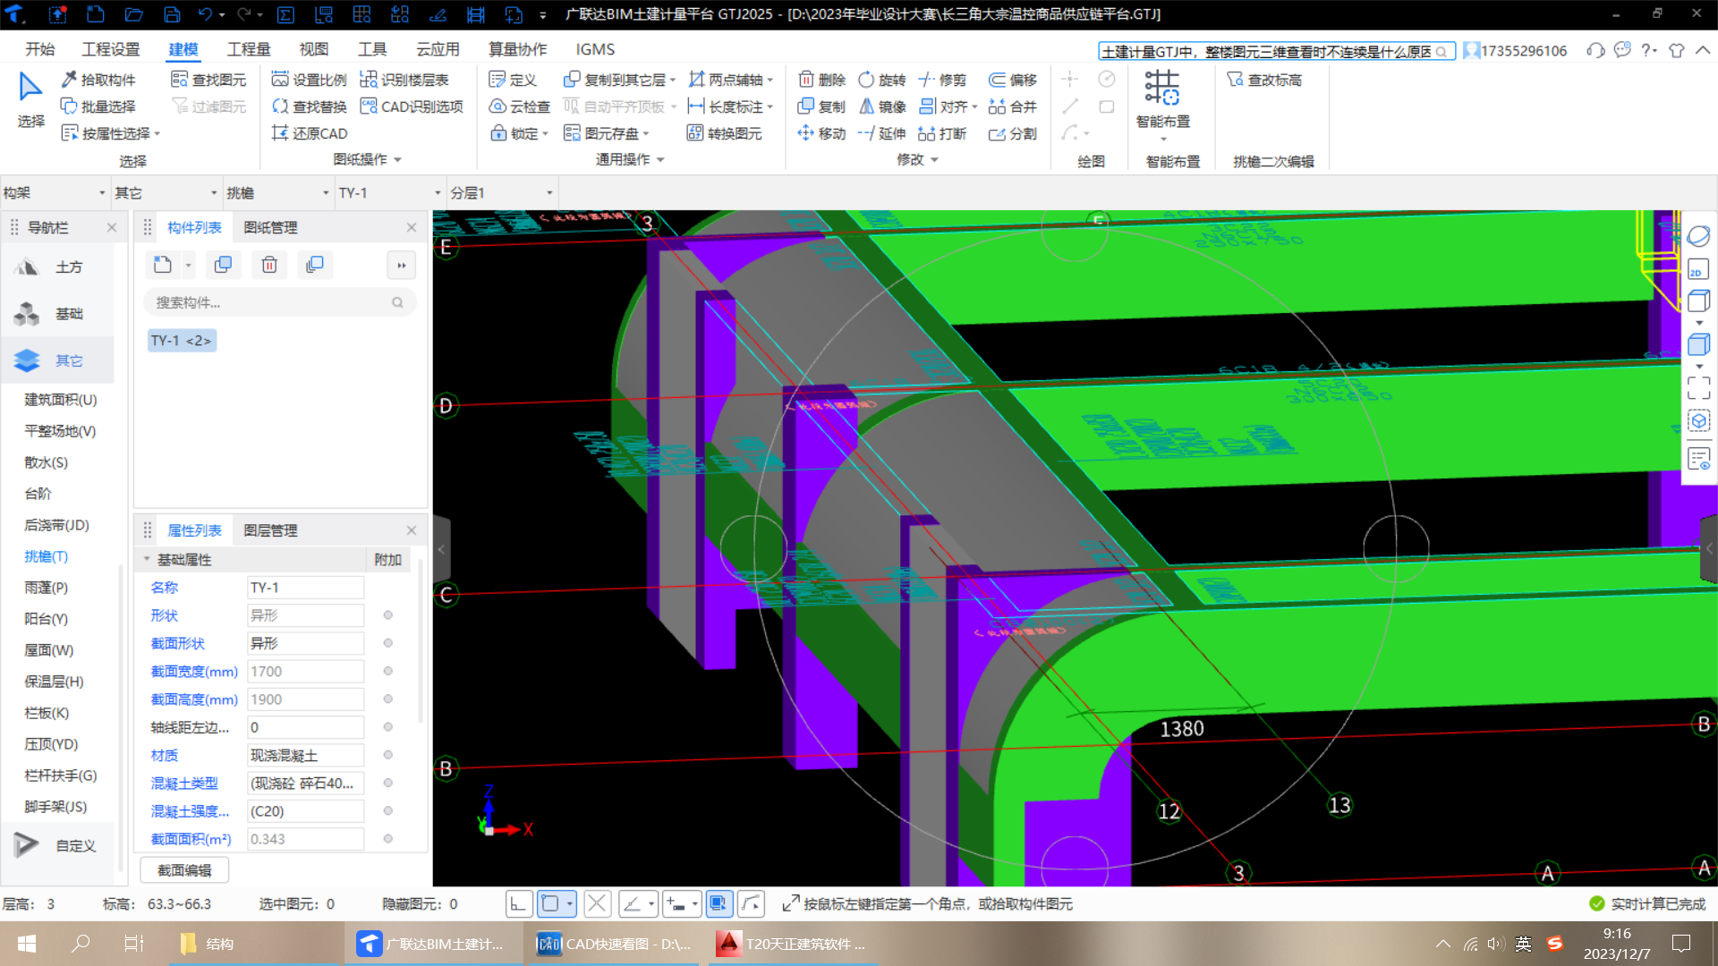Image resolution: width=1718 pixels, height=966 pixels.
Task: Select the 修剪 trim tool
Action: [943, 80]
